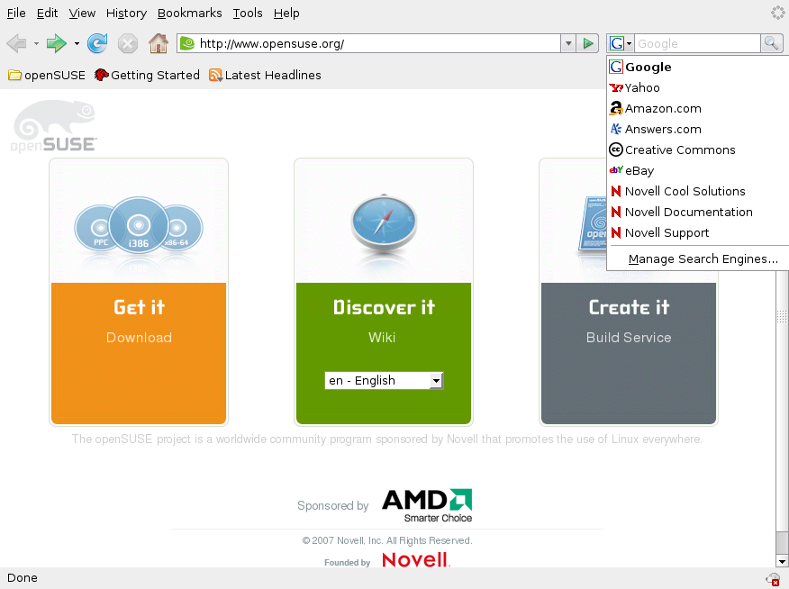Click the green Go button

tap(588, 44)
